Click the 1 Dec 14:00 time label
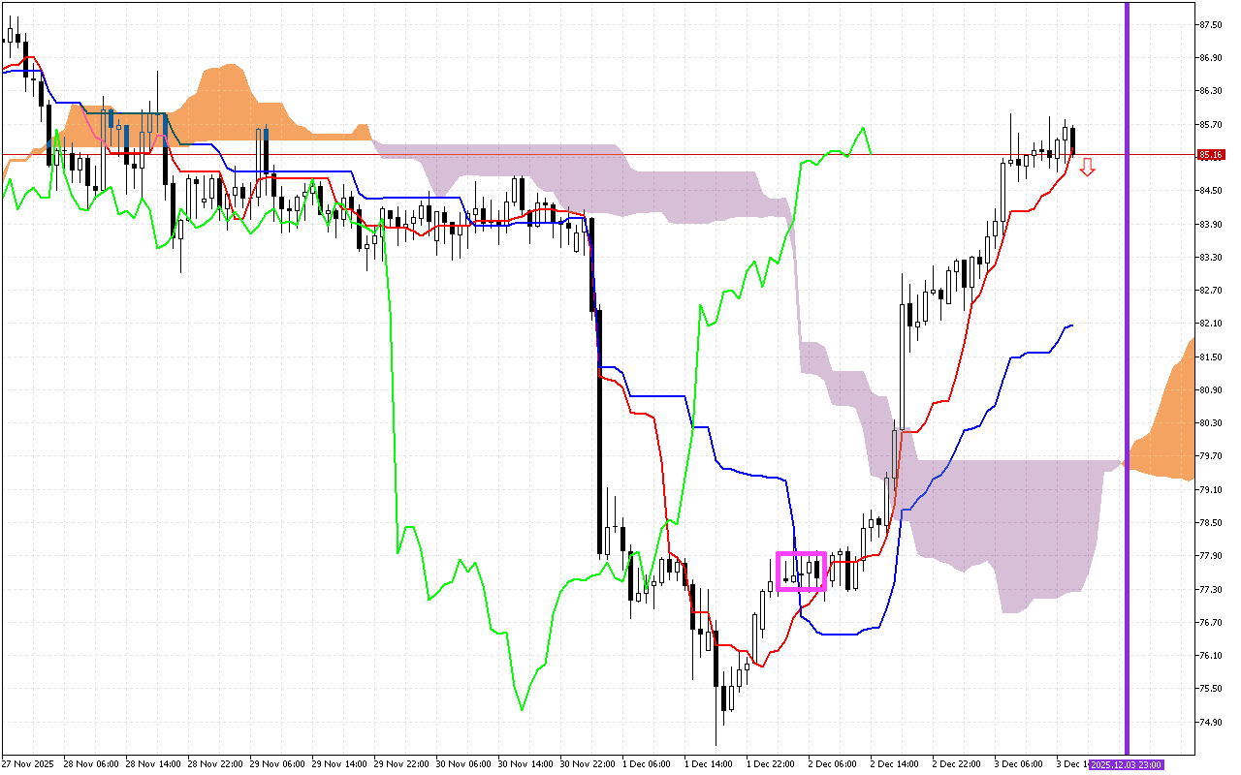1241x775 pixels. click(x=707, y=764)
